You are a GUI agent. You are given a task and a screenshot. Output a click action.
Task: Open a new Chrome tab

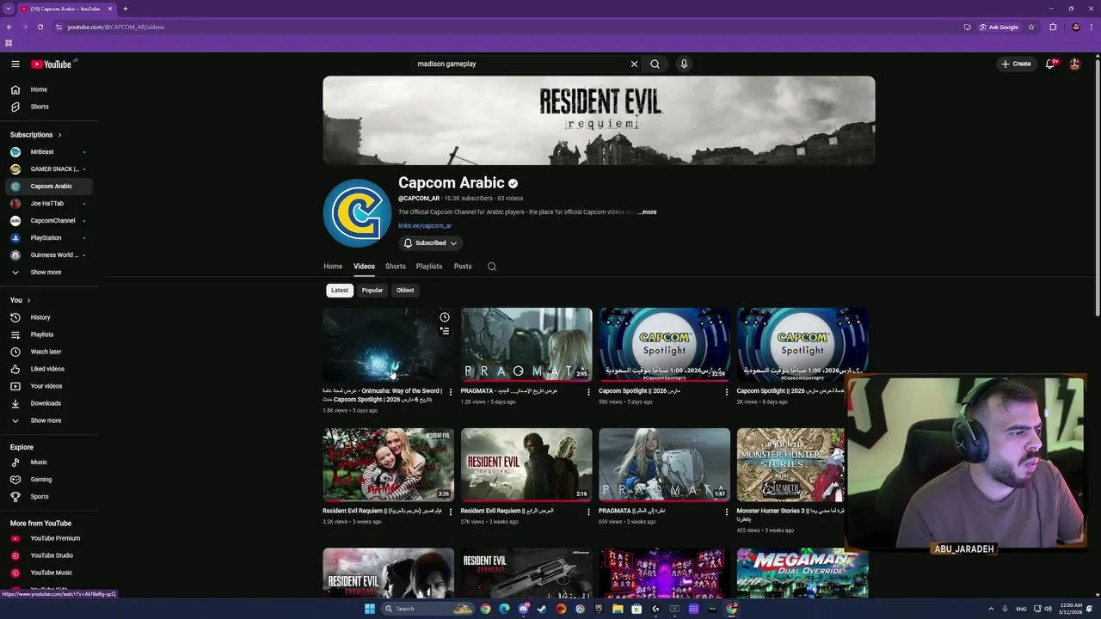[125, 9]
